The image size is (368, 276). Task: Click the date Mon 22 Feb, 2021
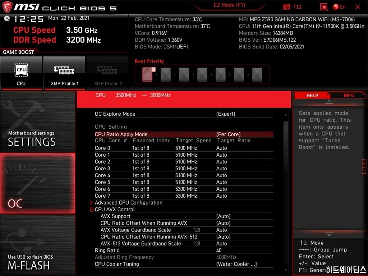click(69, 18)
